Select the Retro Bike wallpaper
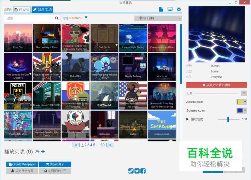The height and width of the screenshot is (180, 251). click(75, 67)
